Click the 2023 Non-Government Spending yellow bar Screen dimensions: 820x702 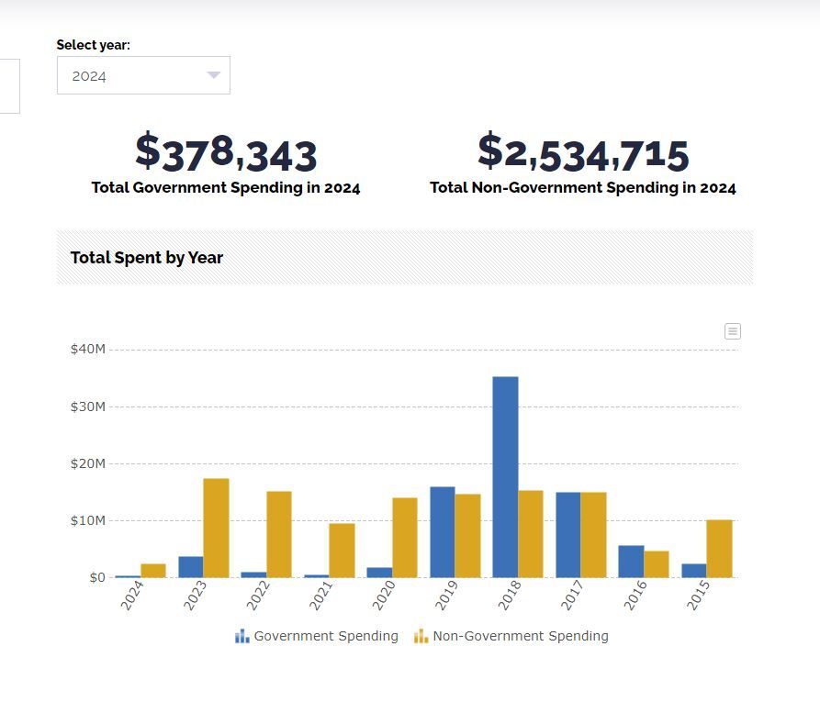coord(216,528)
